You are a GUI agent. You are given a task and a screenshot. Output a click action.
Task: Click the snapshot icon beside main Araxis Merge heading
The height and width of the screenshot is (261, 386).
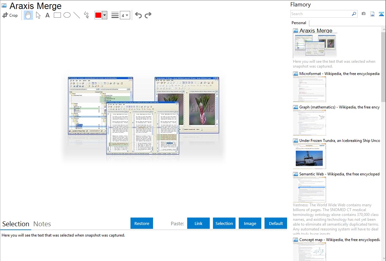tap(4, 6)
